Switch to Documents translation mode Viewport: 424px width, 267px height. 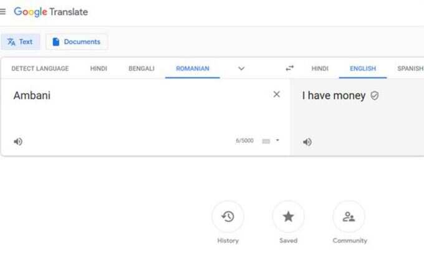(77, 42)
